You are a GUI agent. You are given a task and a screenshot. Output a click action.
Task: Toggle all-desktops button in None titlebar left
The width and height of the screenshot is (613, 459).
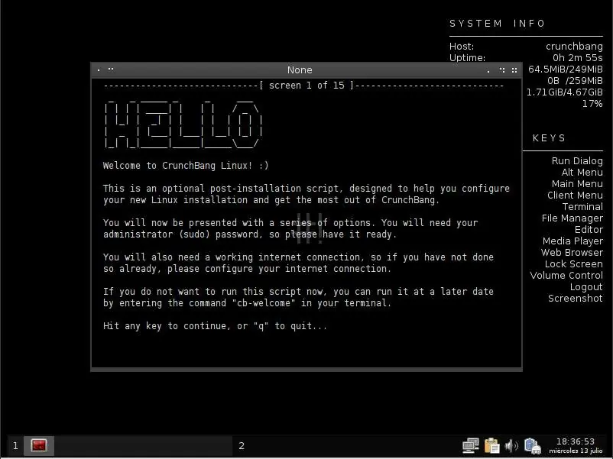(111, 69)
